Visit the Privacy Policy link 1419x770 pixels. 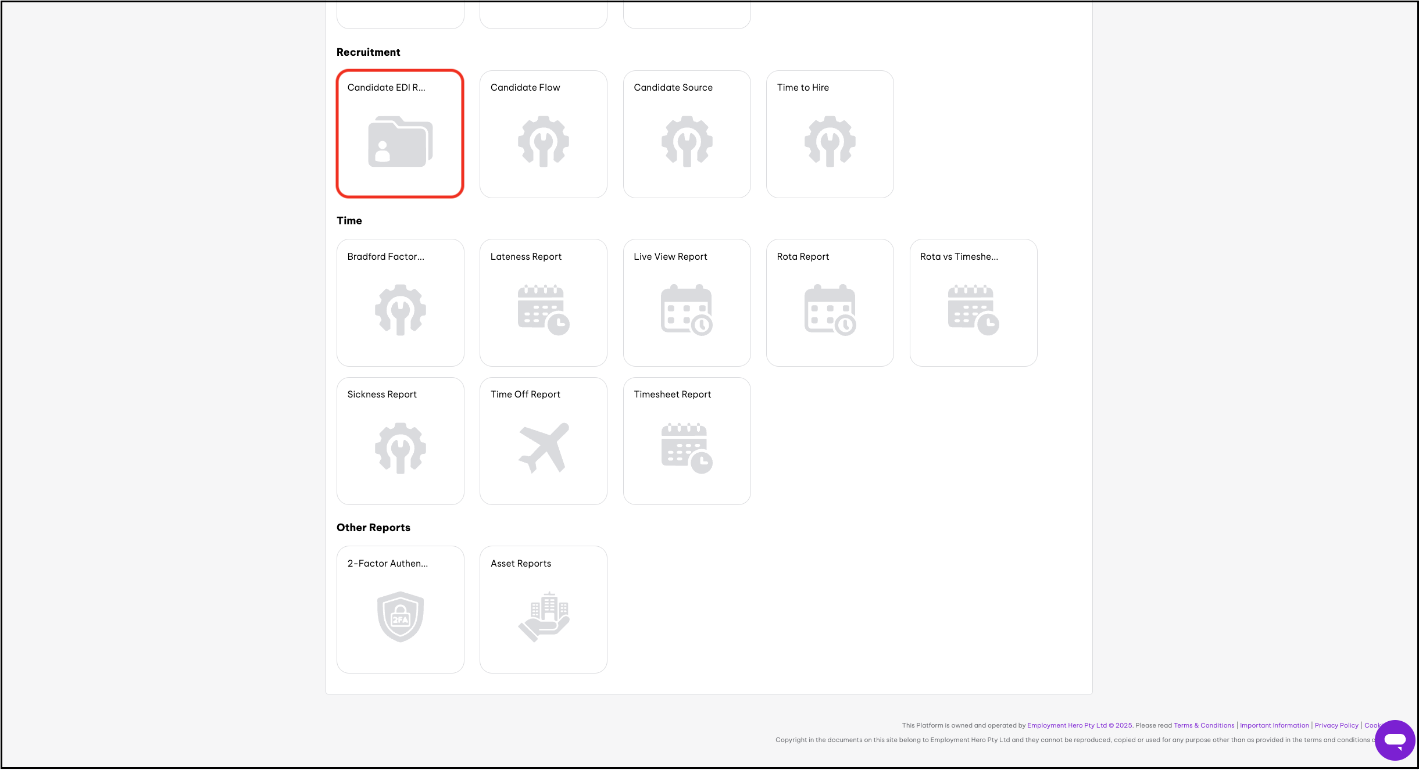pyautogui.click(x=1336, y=725)
